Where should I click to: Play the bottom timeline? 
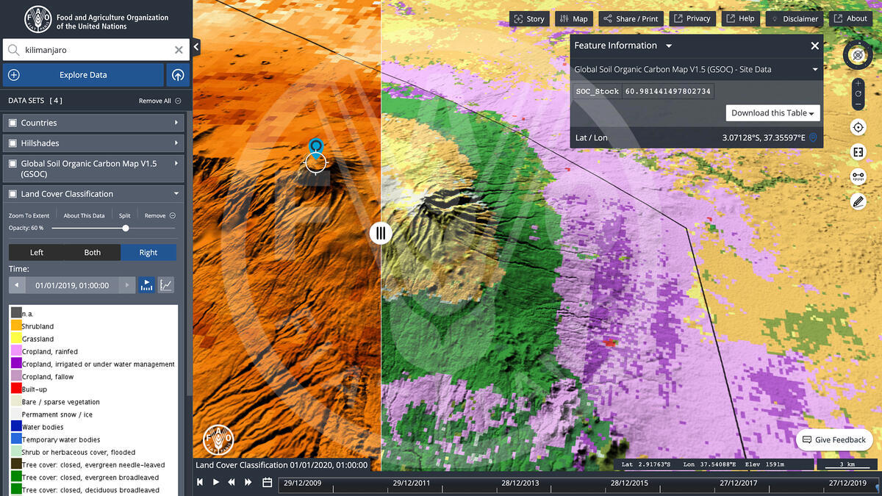coord(216,482)
